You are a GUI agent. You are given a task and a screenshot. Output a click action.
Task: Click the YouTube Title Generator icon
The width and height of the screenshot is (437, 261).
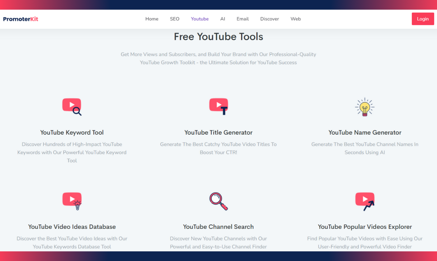pyautogui.click(x=218, y=106)
